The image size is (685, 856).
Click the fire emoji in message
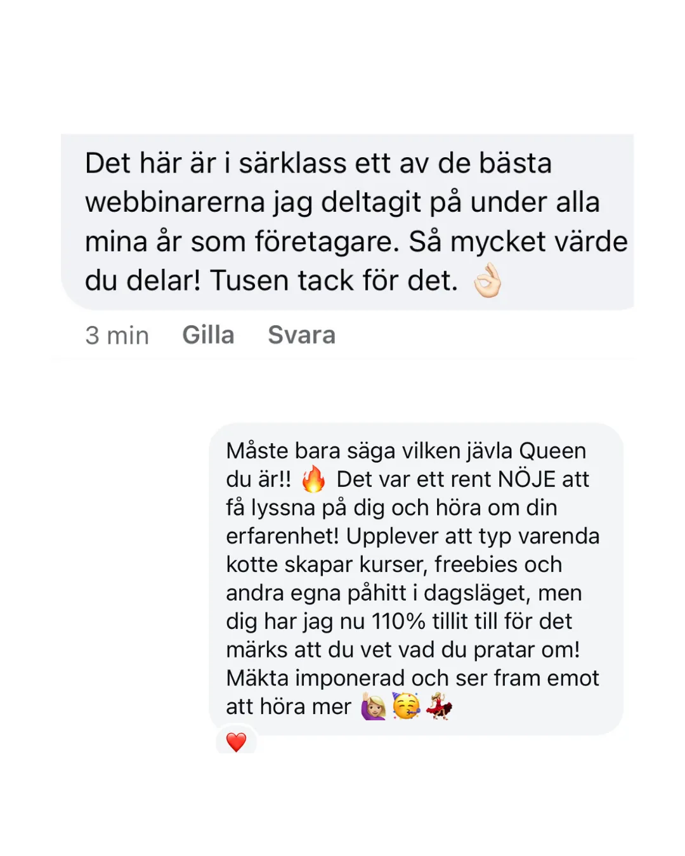pyautogui.click(x=313, y=479)
